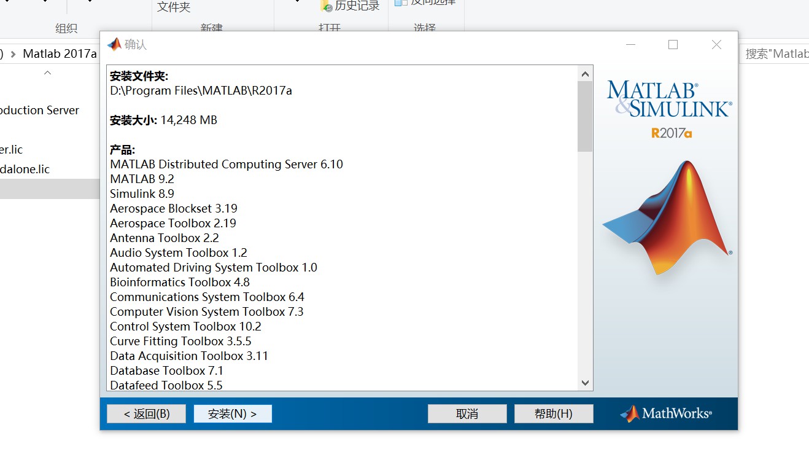Click Data Acquisition Toolbox 3.11
Image resolution: width=809 pixels, height=473 pixels.
point(189,356)
